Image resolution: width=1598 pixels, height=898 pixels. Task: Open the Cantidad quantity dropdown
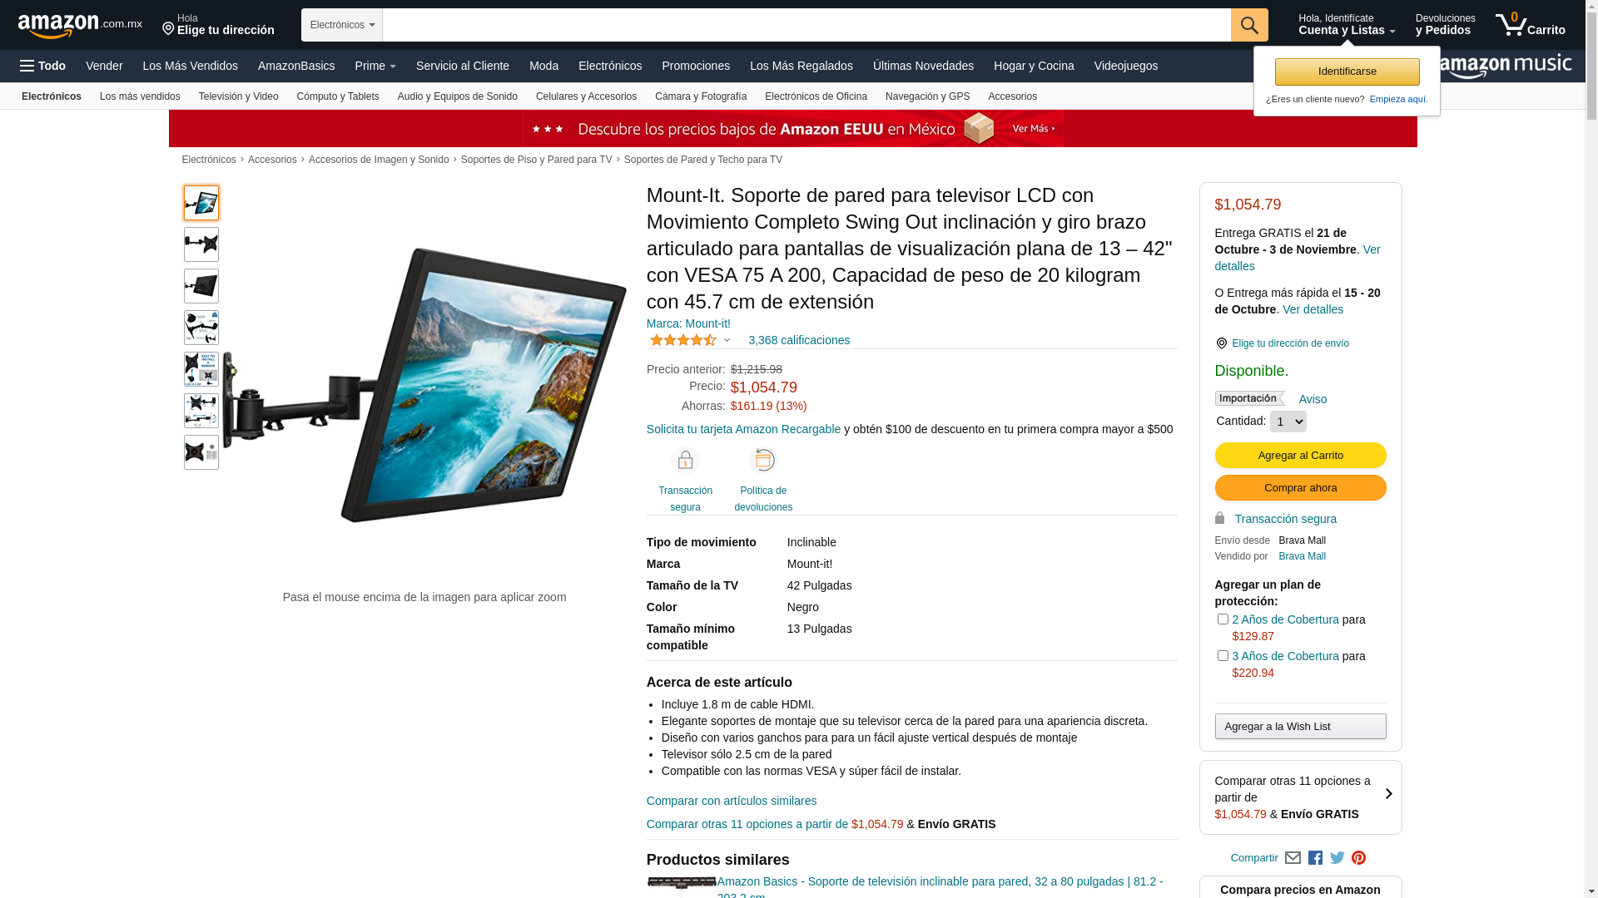(x=1288, y=422)
